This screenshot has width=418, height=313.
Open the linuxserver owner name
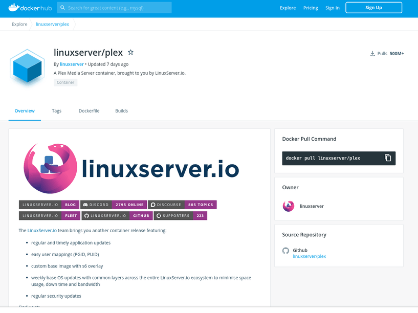312,206
